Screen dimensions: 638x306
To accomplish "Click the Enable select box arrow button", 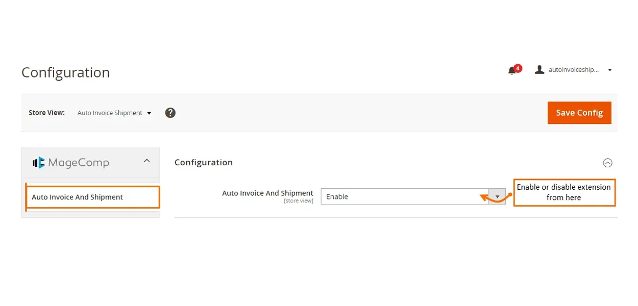I will [497, 196].
